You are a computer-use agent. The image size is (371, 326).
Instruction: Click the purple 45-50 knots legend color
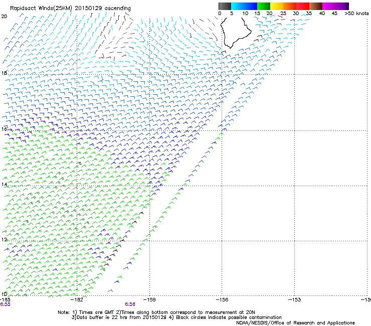(342, 6)
